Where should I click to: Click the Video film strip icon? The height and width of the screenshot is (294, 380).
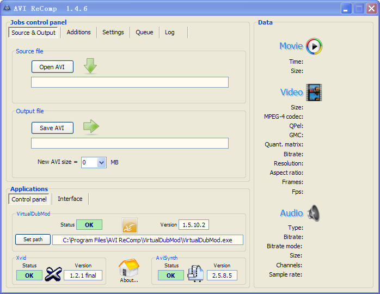[314, 93]
